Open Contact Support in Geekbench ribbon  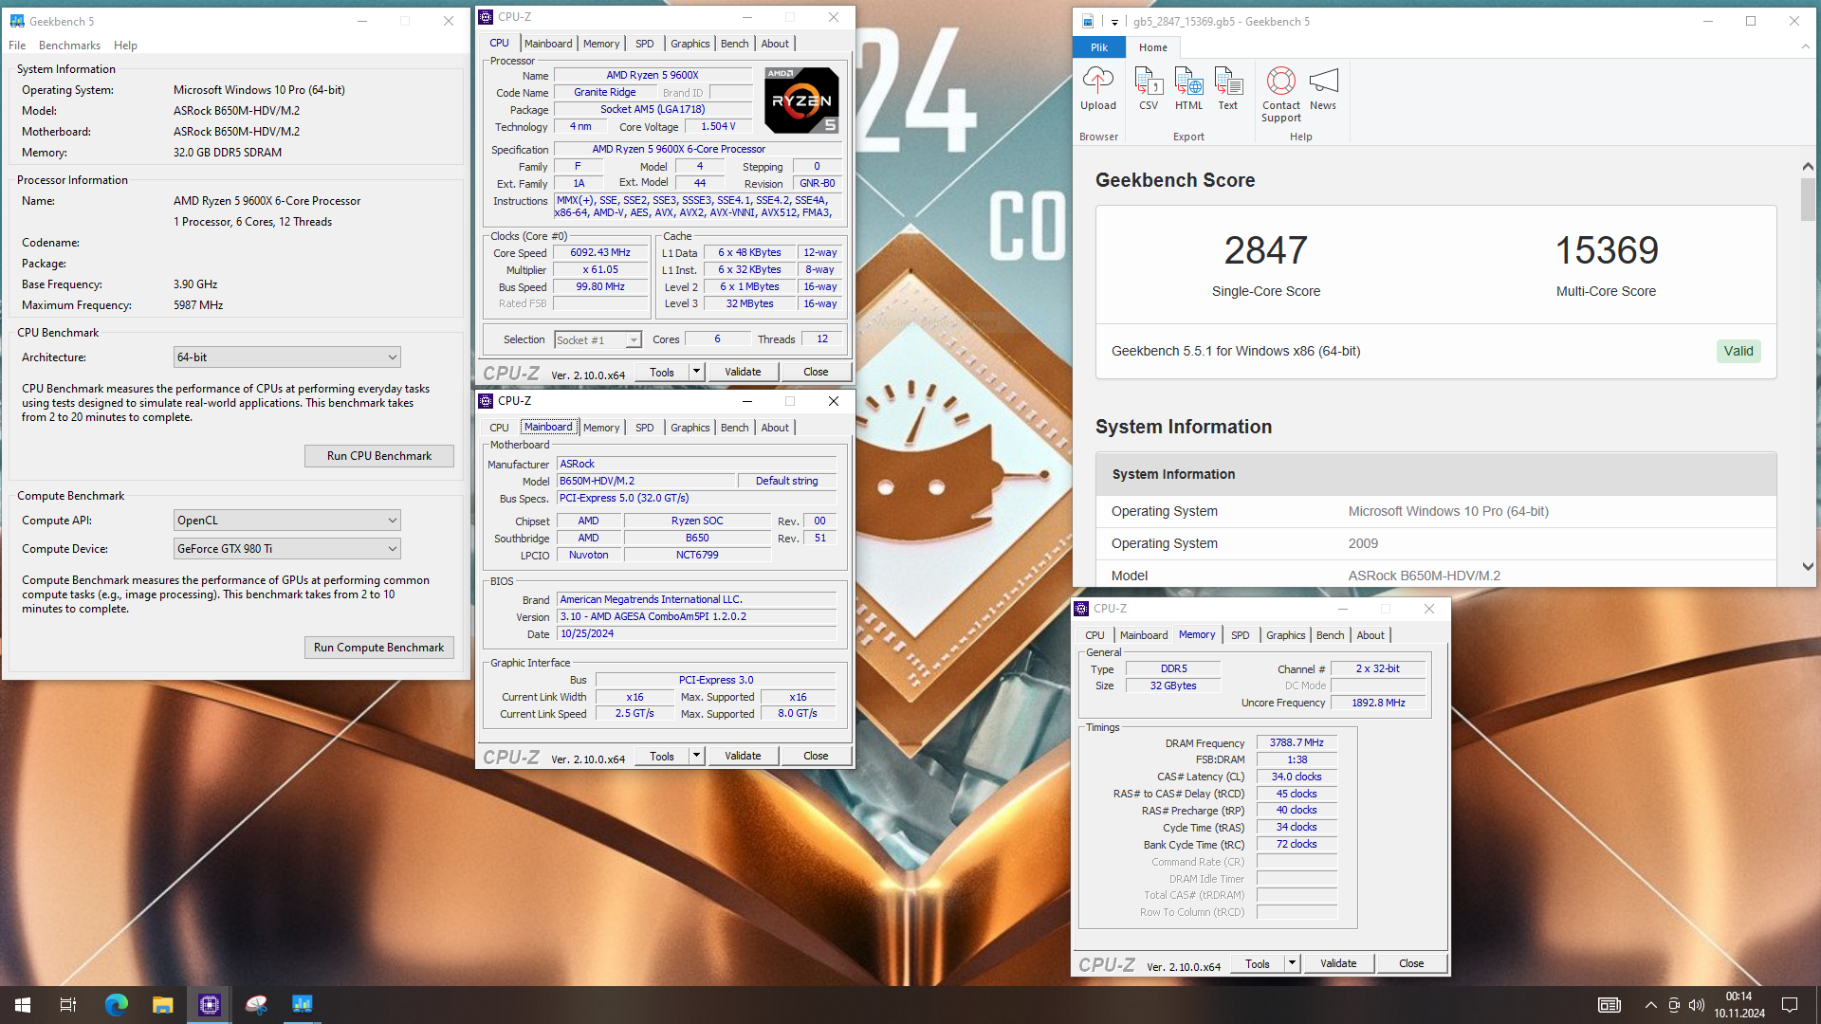point(1280,95)
